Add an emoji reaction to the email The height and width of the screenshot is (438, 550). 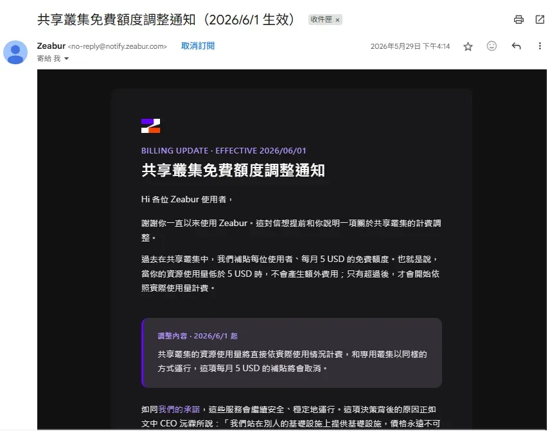point(492,46)
